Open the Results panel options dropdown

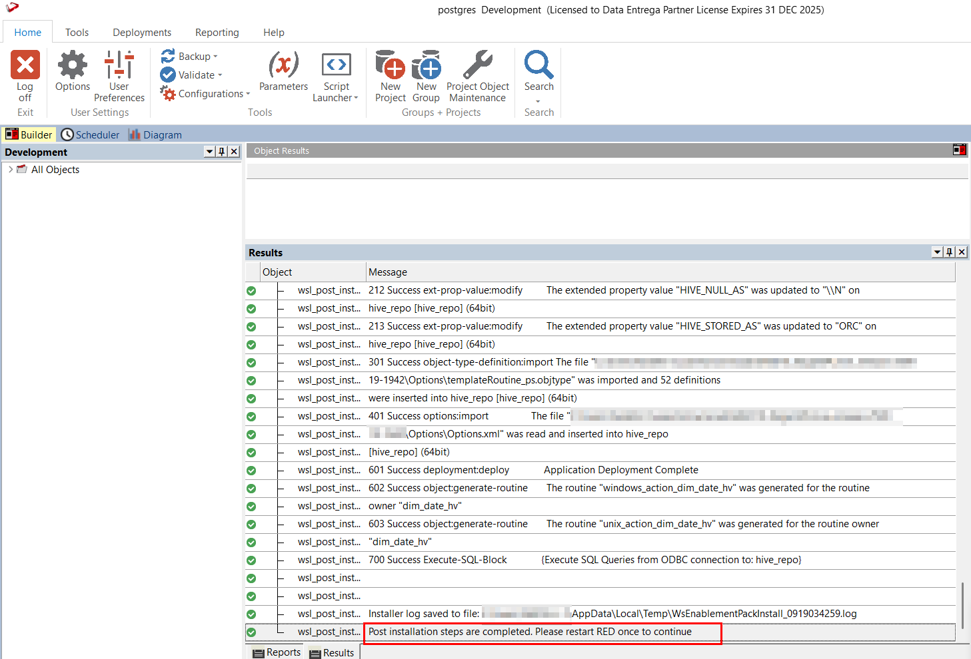coord(938,252)
